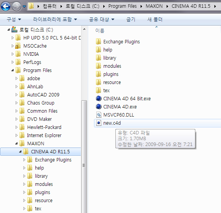Expand the NVIDIA tree node
The height and width of the screenshot is (213, 221).
[x=12, y=54]
